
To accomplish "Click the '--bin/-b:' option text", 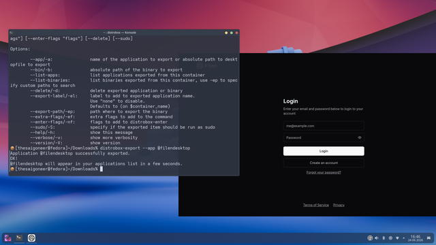I will tap(41, 69).
